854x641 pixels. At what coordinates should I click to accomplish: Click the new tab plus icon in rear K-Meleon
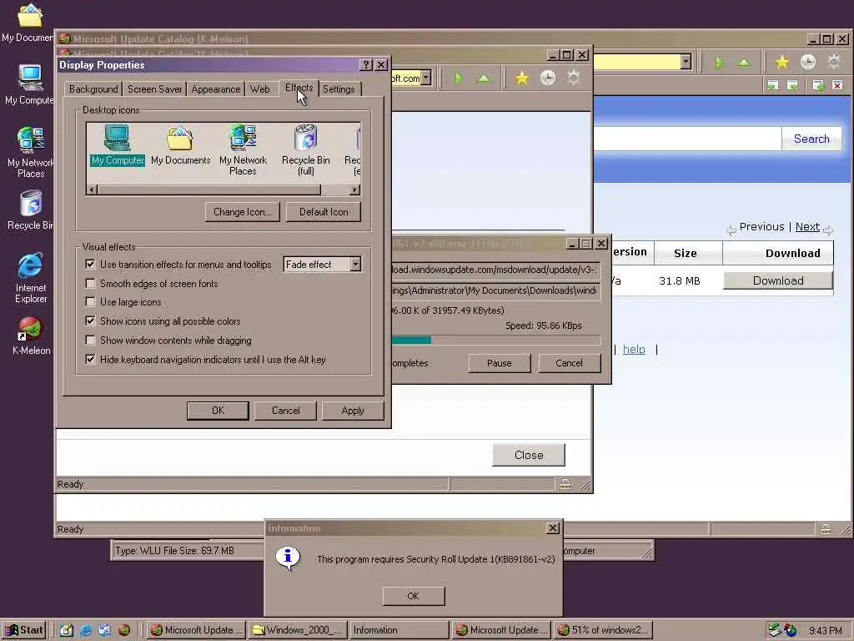819,86
